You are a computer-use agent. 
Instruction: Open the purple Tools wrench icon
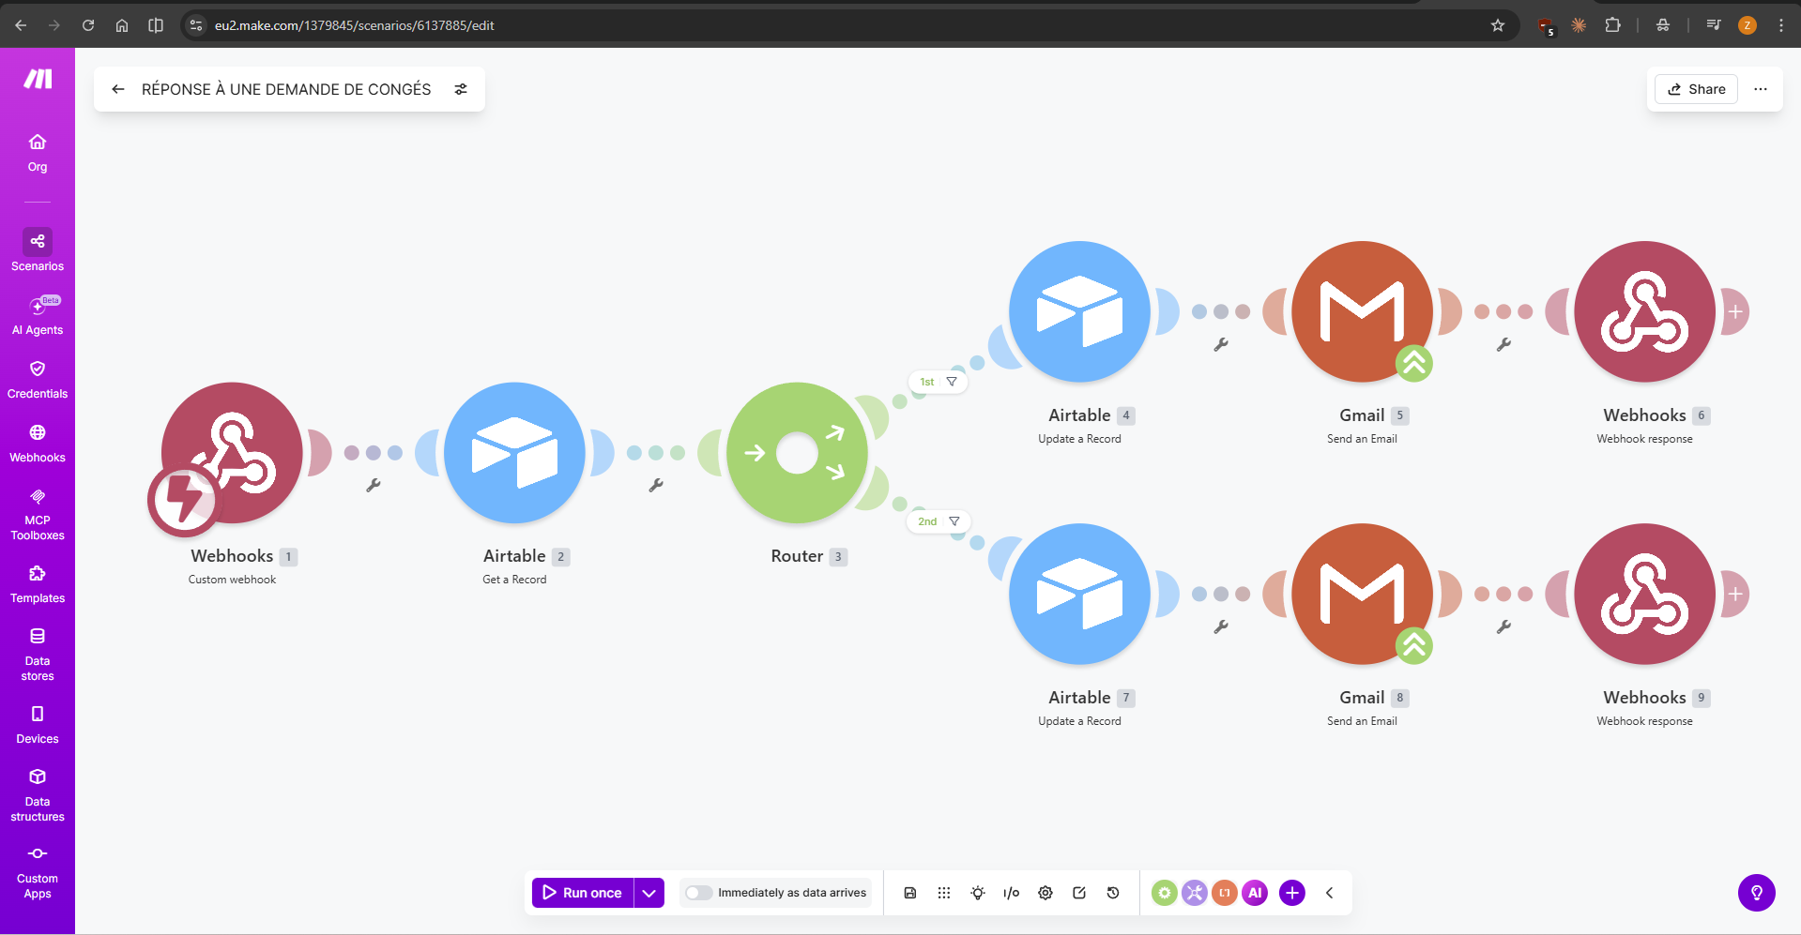(x=1195, y=893)
